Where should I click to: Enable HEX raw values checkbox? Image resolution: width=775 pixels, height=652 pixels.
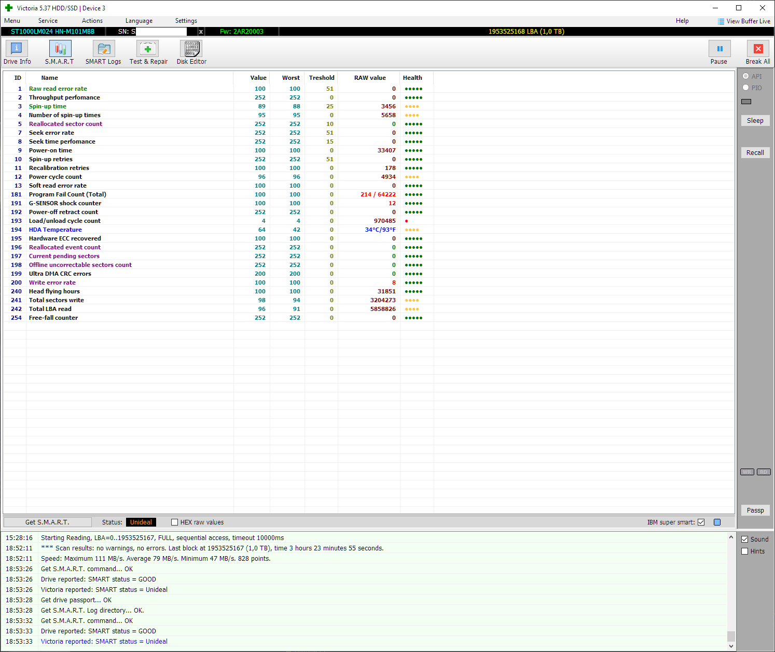175,522
